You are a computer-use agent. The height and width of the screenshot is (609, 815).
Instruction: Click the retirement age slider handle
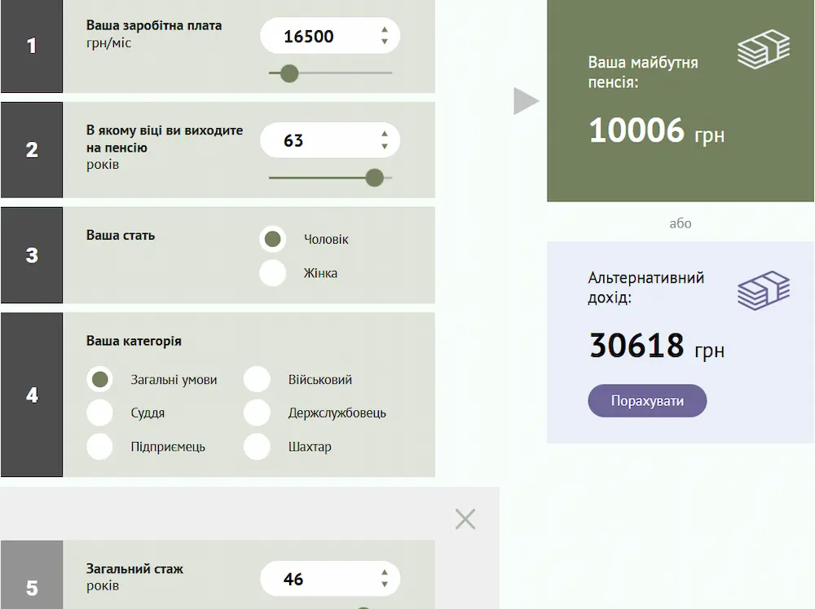click(x=374, y=178)
